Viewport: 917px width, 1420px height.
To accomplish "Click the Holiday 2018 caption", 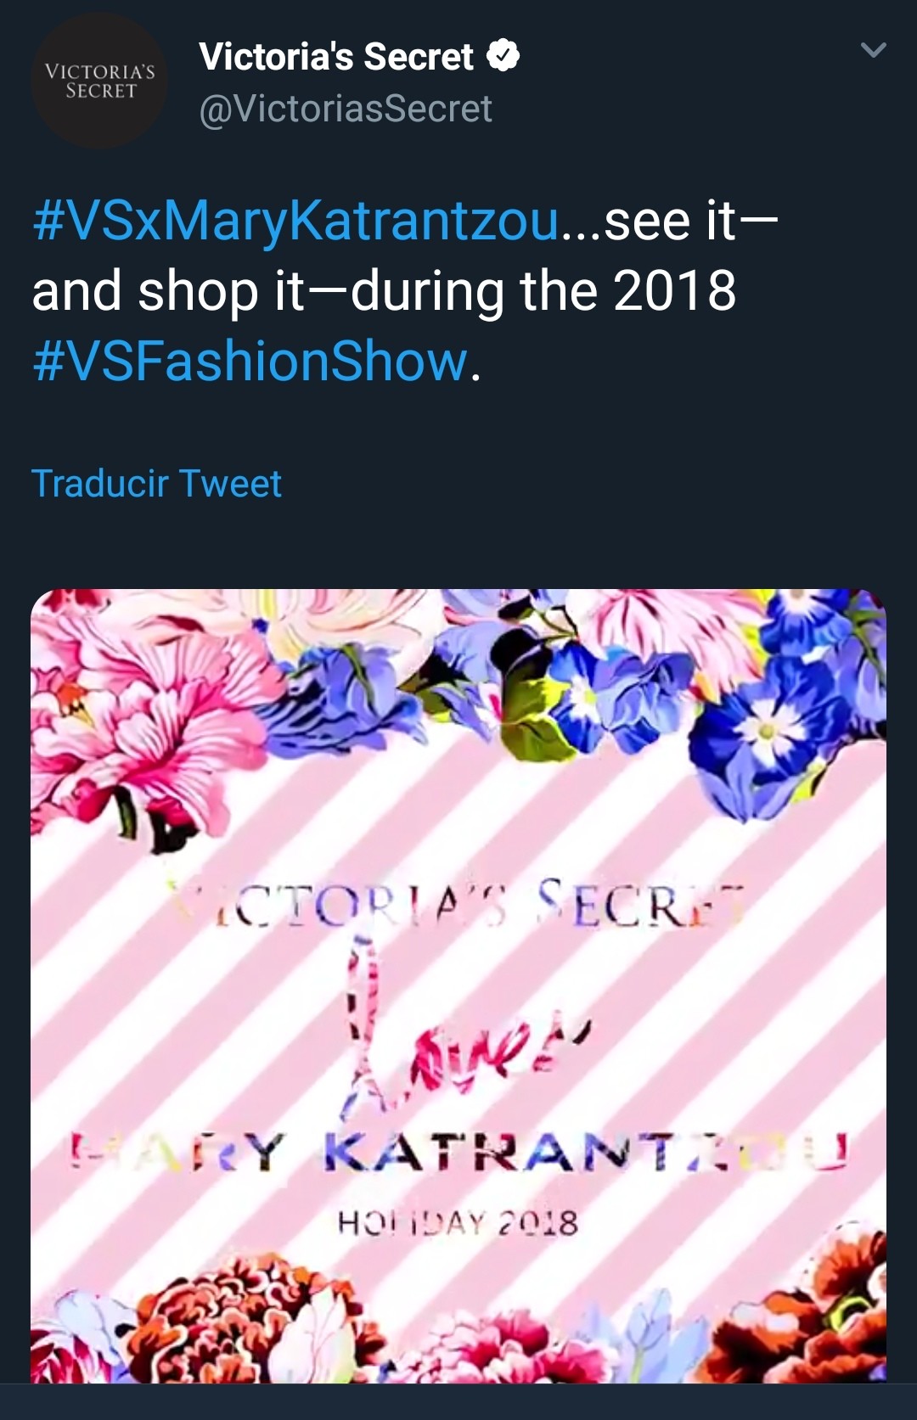I will tap(458, 1223).
